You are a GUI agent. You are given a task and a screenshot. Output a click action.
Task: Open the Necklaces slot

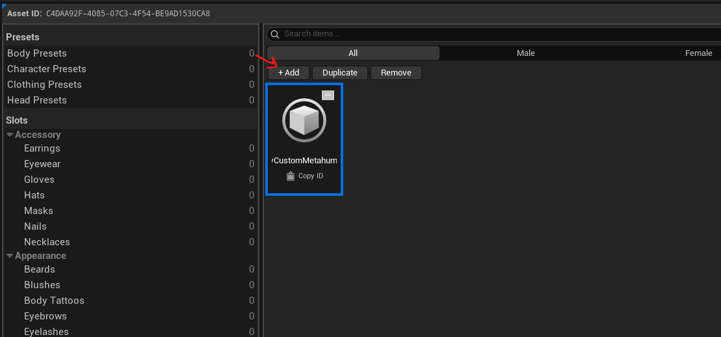coord(131,242)
